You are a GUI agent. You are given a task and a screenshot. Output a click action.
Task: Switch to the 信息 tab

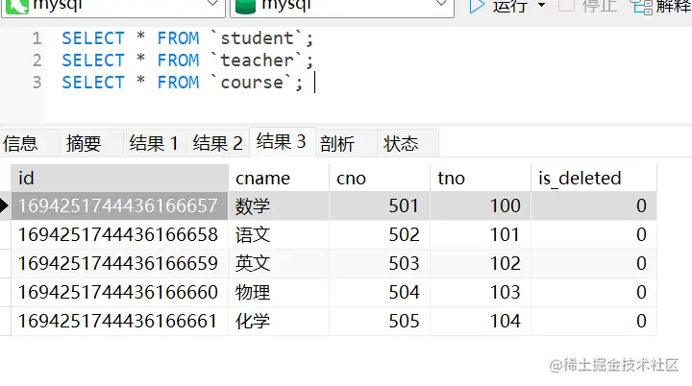click(x=20, y=143)
